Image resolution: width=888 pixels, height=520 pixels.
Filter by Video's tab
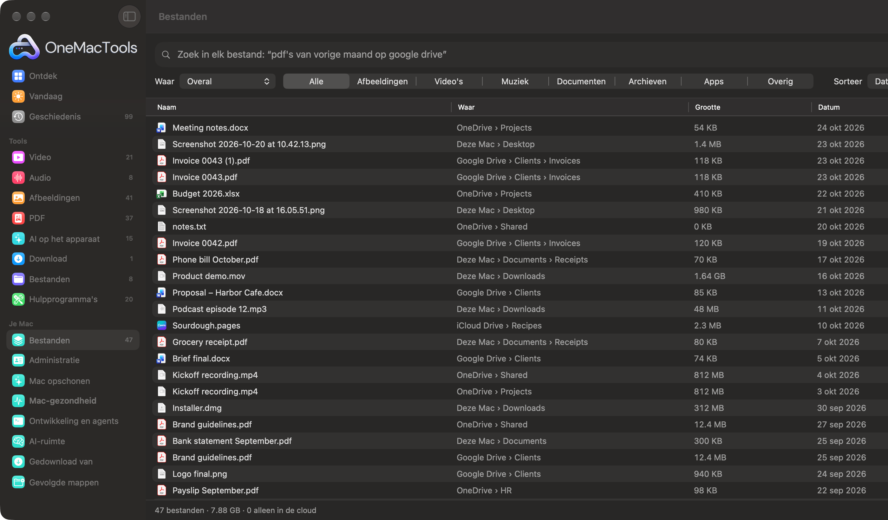448,81
